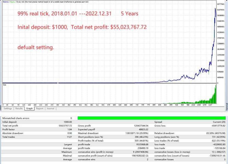Viewport: 228px width, 164px height.
Task: Select the Expected payoff value 48823.22
Action: point(143,130)
